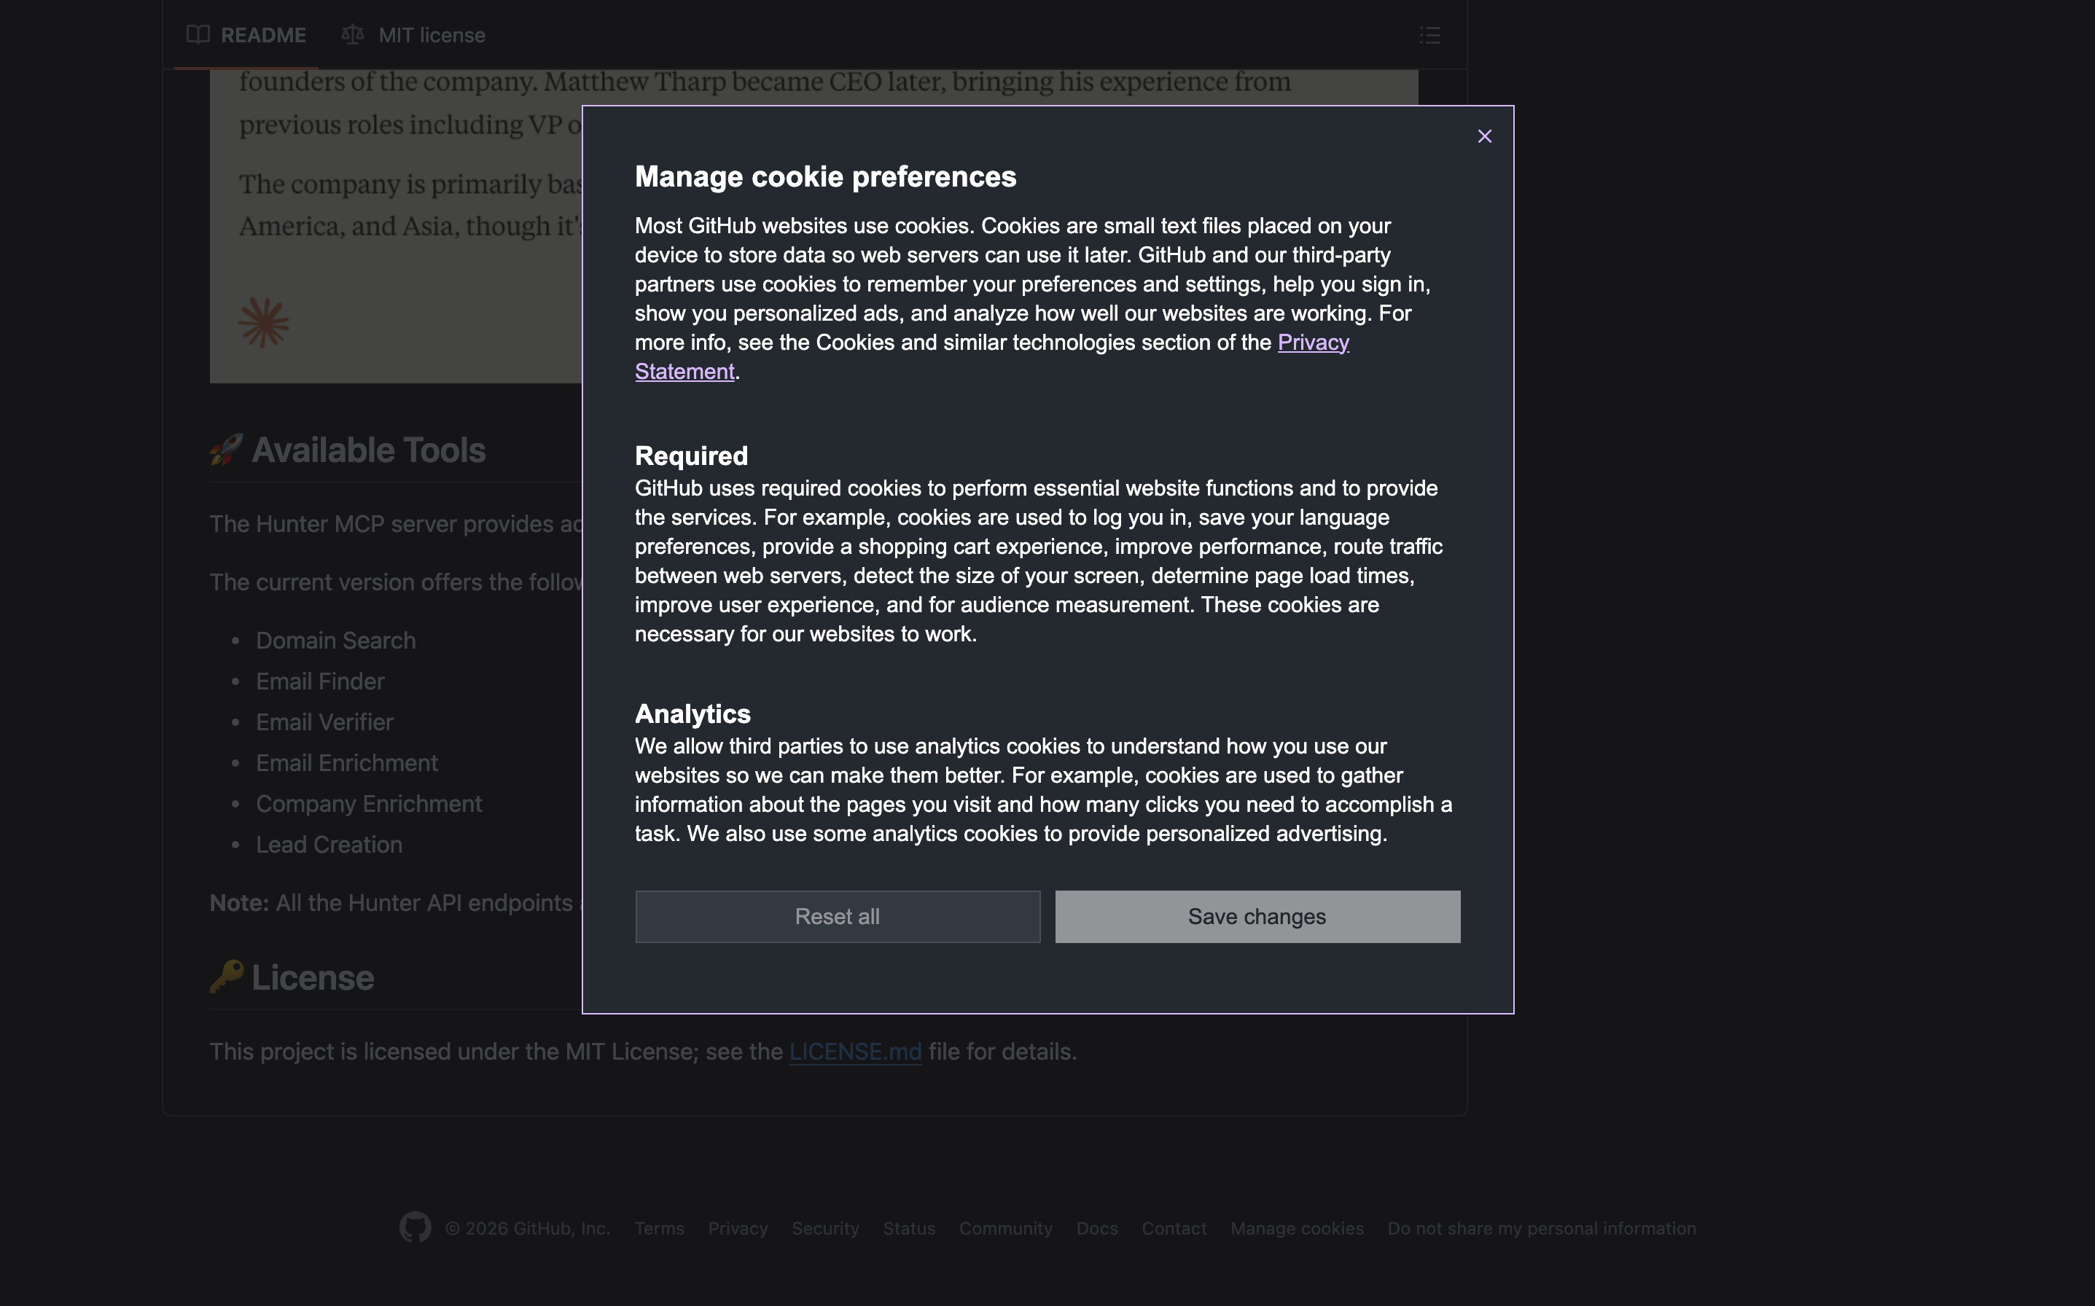Click the Save changes button

pyautogui.click(x=1257, y=916)
